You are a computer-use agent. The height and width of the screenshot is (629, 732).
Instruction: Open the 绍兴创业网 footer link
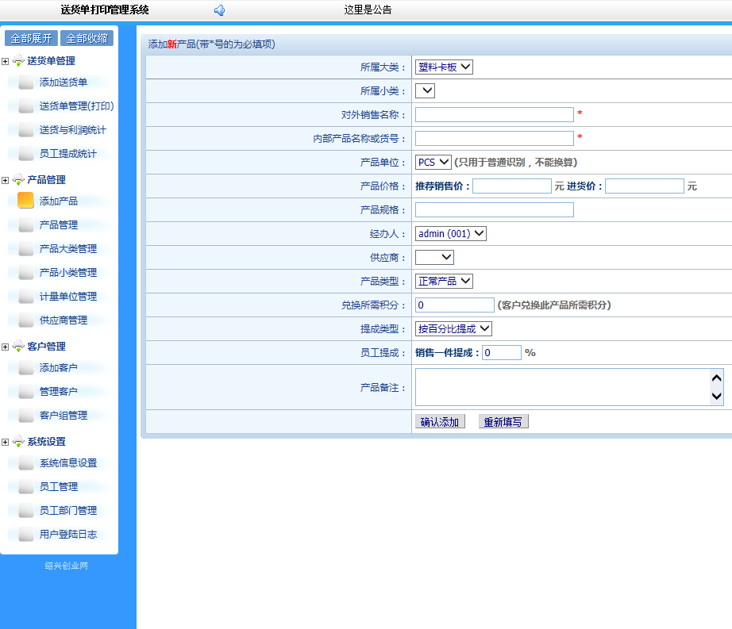point(66,566)
